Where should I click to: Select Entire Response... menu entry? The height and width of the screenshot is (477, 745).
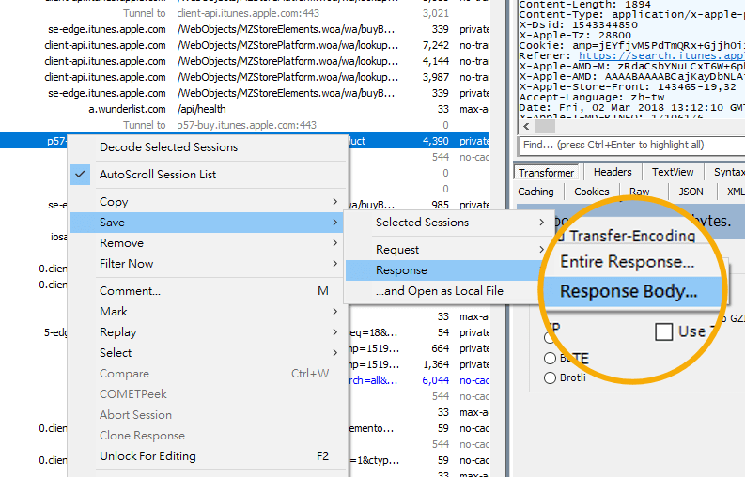[627, 262]
